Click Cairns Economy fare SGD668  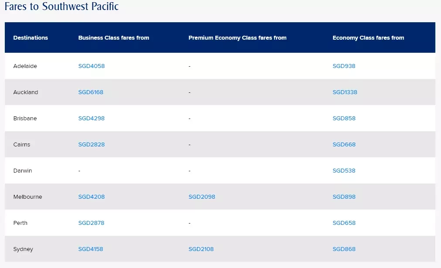click(344, 145)
